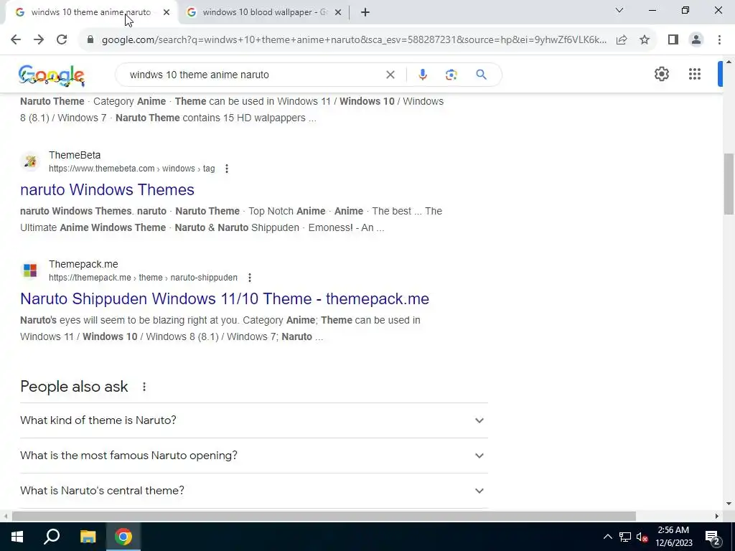The image size is (735, 551).
Task: Clear the search query text
Action: (x=390, y=75)
